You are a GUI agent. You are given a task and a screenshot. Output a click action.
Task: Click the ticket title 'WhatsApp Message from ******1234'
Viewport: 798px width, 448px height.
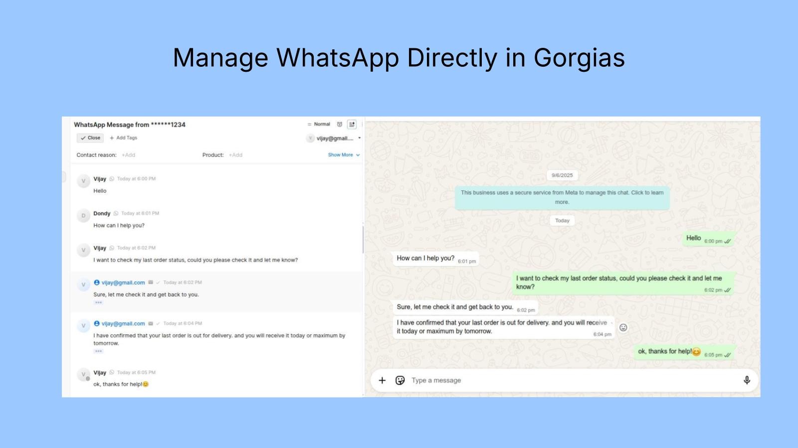[x=130, y=125]
